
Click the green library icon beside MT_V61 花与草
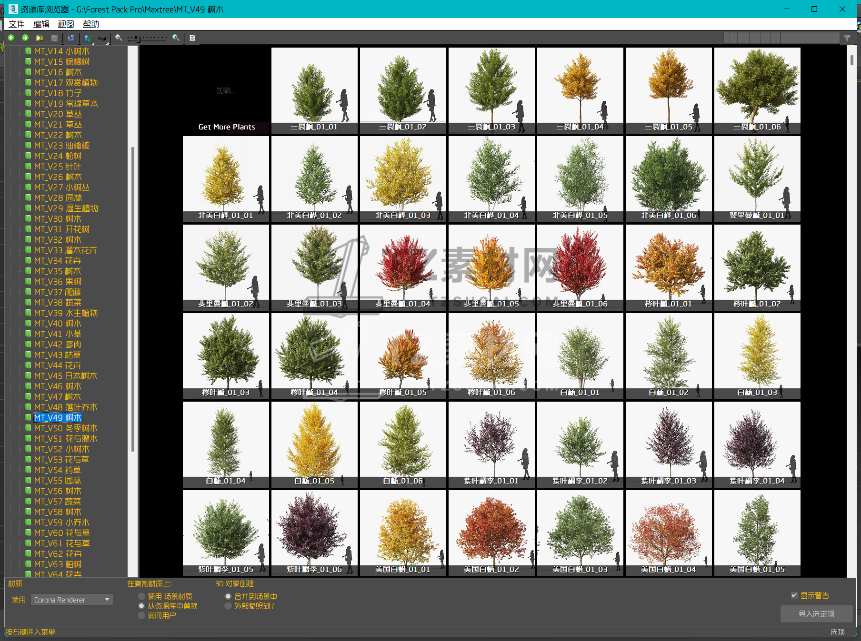tap(28, 543)
